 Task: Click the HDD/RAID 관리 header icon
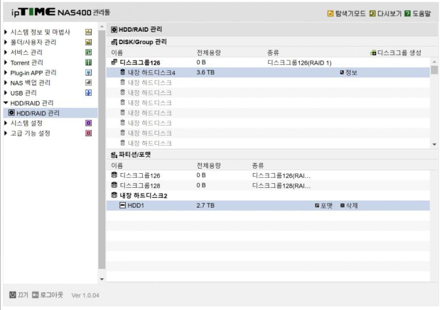(x=114, y=29)
